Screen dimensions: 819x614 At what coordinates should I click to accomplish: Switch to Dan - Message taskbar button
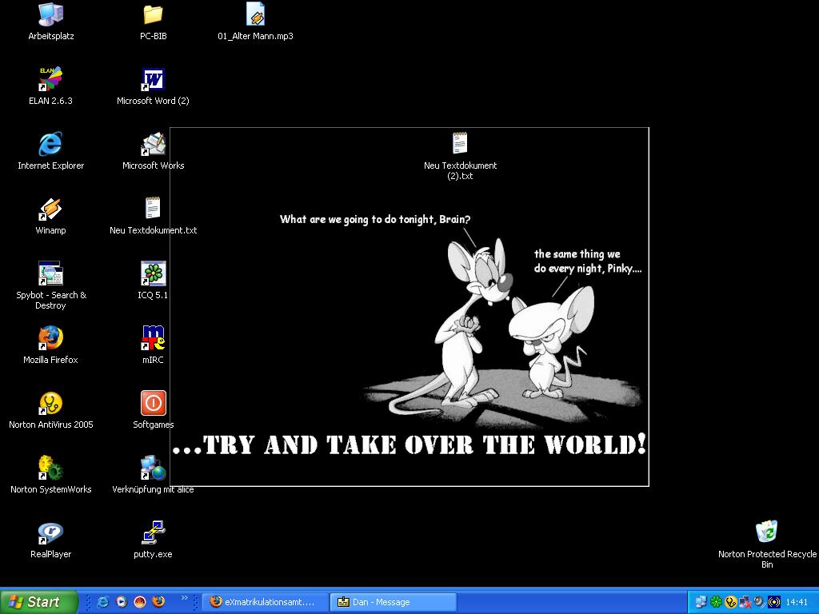click(394, 602)
